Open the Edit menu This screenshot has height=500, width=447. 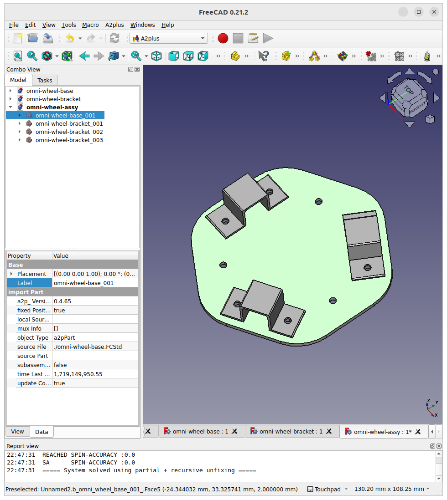click(31, 25)
